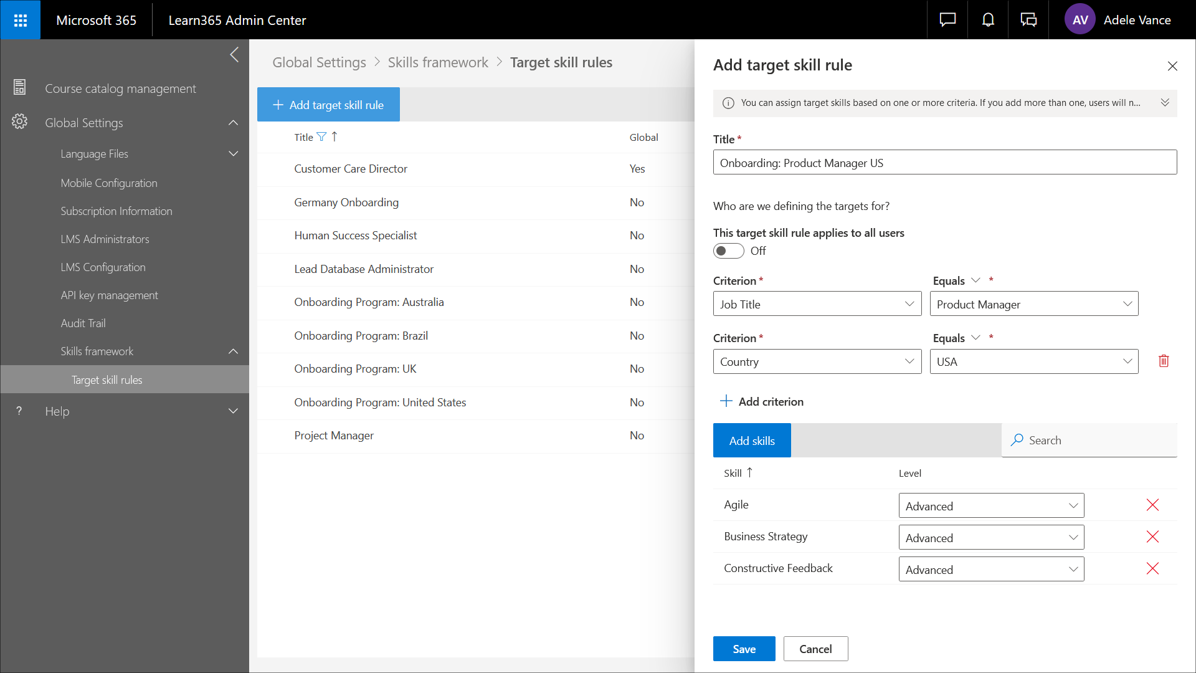
Task: Open the Microsoft 365 app launcher grid
Action: pos(20,19)
